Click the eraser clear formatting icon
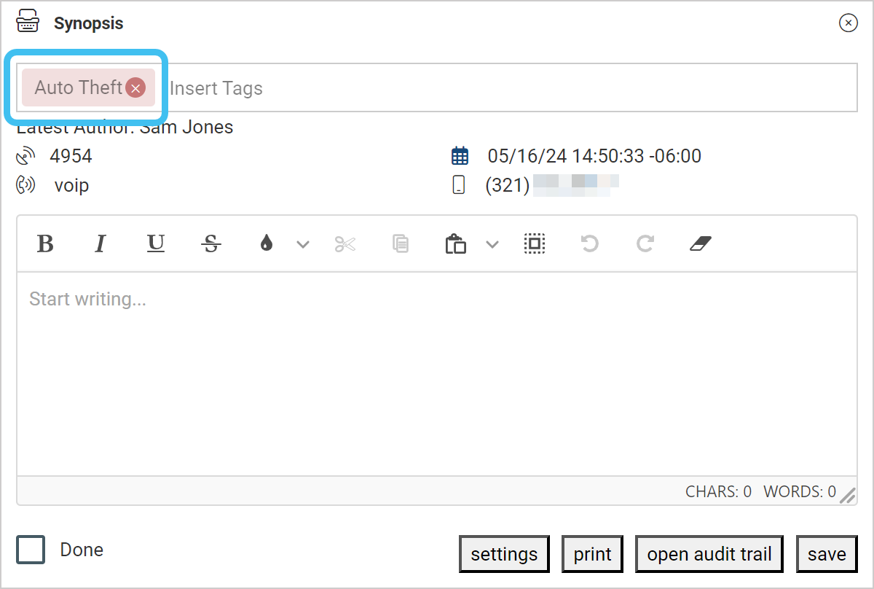Viewport: 874px width, 589px height. pos(699,243)
